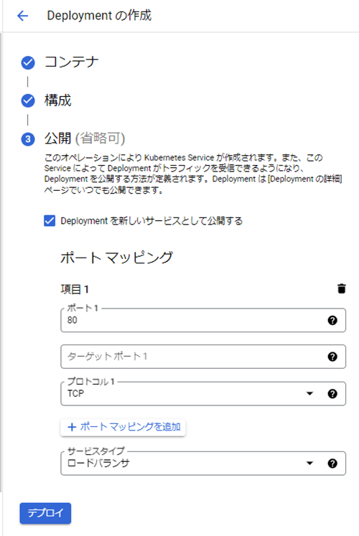Open the 構成 step heading

[x=57, y=100]
